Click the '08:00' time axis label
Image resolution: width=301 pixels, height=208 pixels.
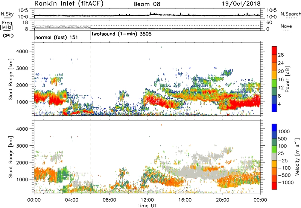pos(109,200)
